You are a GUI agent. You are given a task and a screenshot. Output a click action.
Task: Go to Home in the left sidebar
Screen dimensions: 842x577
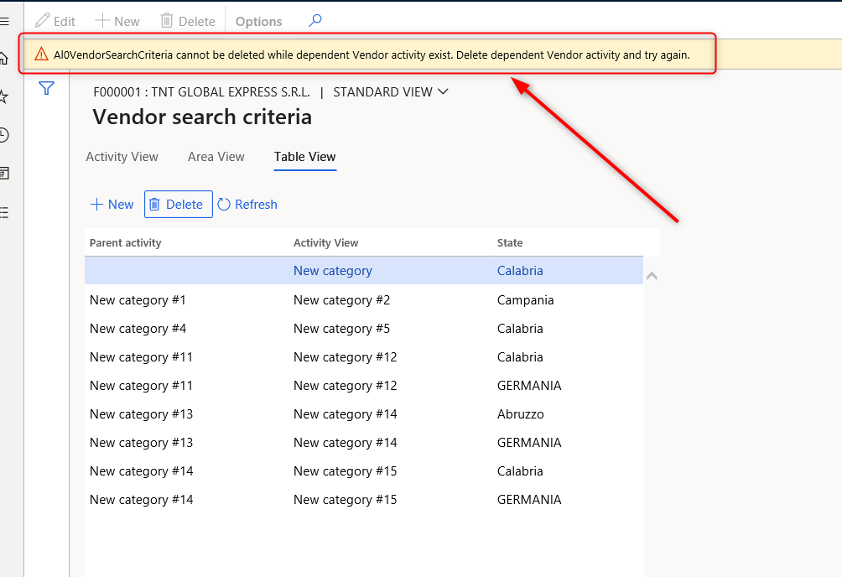4,58
